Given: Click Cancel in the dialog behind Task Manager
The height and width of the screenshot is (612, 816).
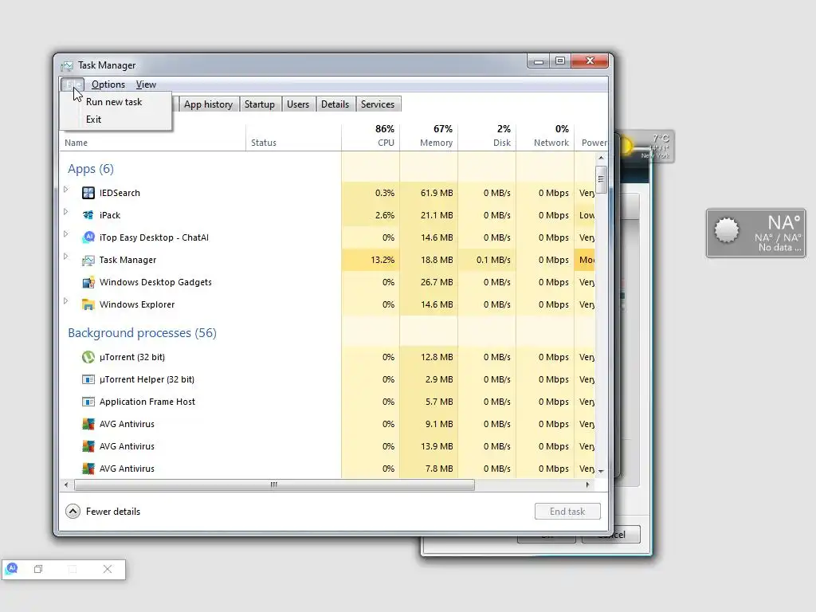Looking at the screenshot, I should [611, 535].
